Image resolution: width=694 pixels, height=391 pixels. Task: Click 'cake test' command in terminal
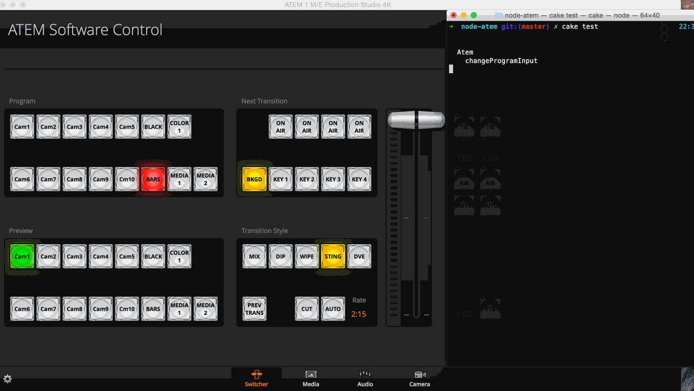click(580, 26)
